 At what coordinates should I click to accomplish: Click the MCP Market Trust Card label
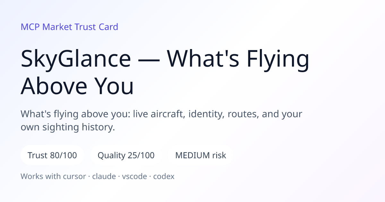click(x=69, y=27)
